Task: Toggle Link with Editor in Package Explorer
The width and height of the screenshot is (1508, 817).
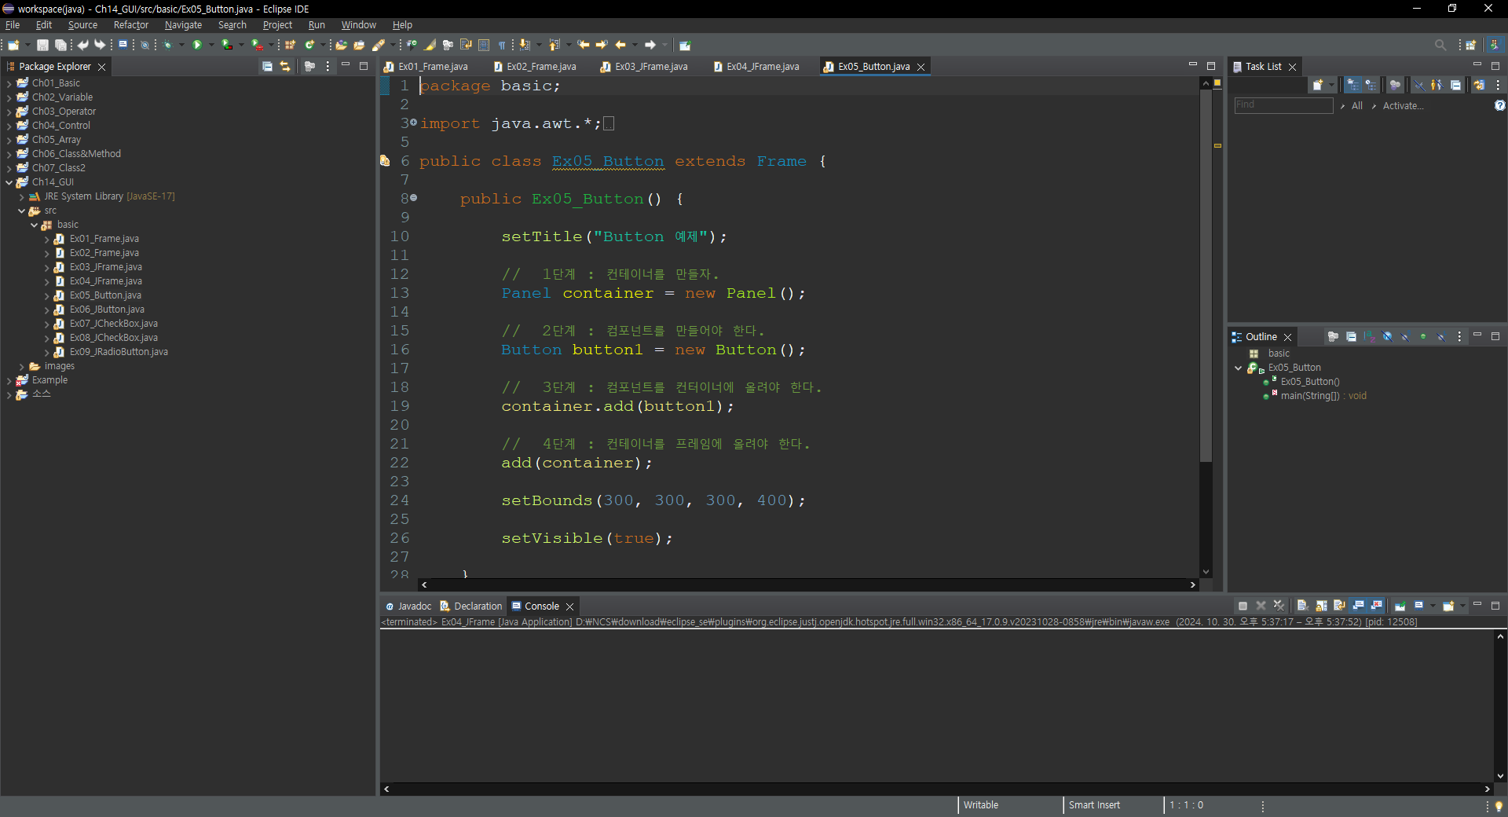Action: 285,67
